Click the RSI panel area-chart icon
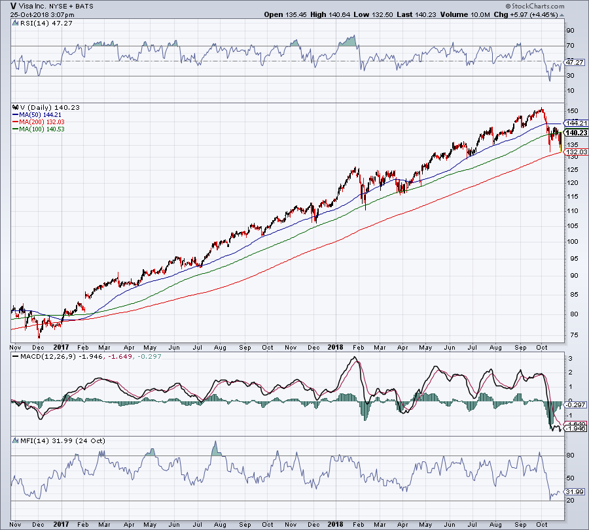 [x=16, y=24]
